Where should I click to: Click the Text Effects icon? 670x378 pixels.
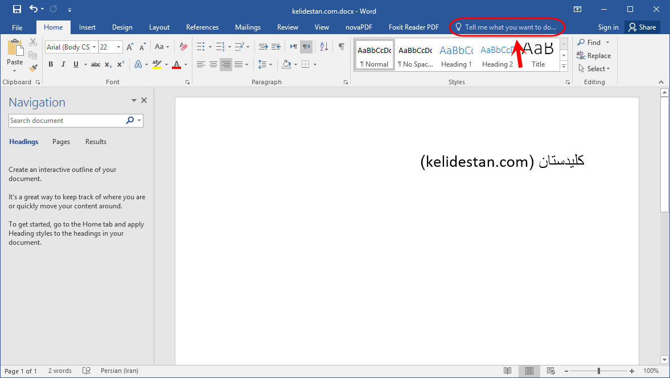pos(138,64)
